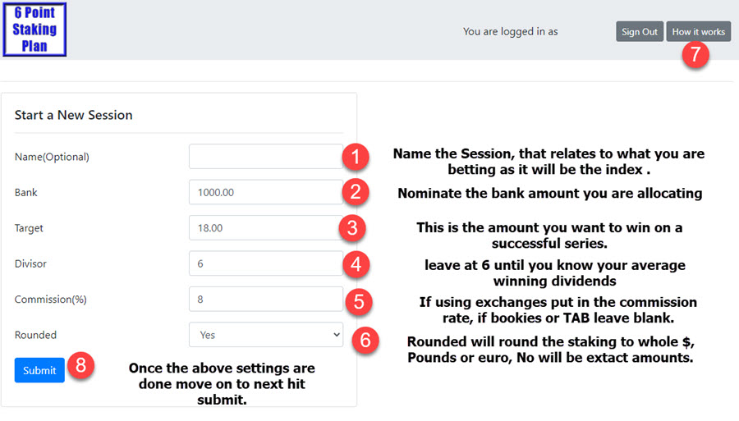Click the Commission(%) field containing 8
This screenshot has height=421, width=739.
click(x=266, y=299)
